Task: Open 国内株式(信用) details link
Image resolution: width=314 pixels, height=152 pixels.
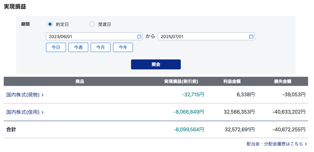Action: [x=23, y=112]
